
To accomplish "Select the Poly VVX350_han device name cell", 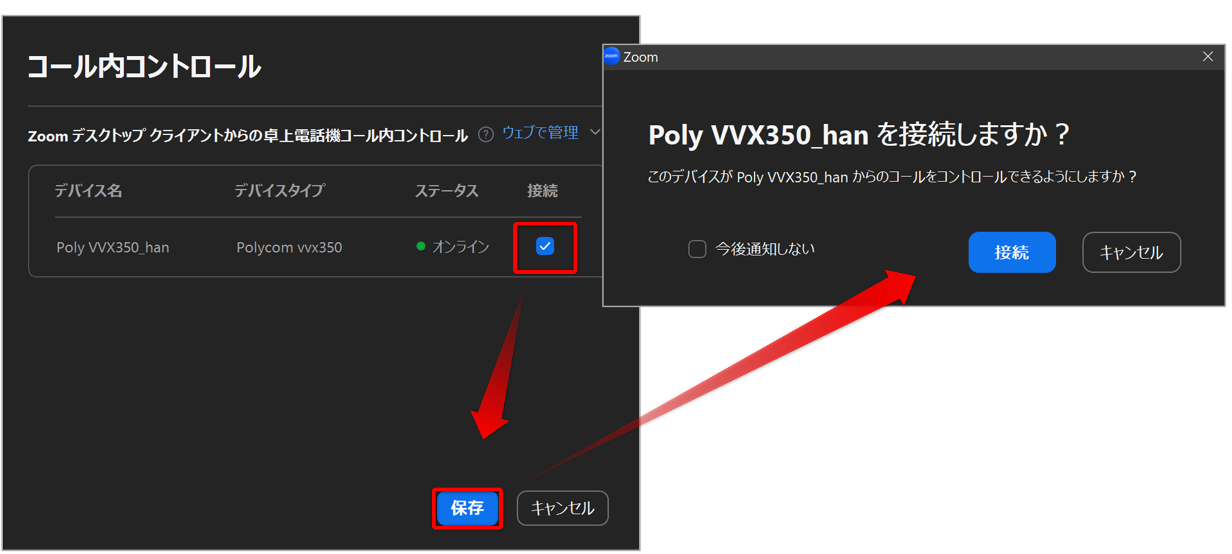I will [113, 247].
